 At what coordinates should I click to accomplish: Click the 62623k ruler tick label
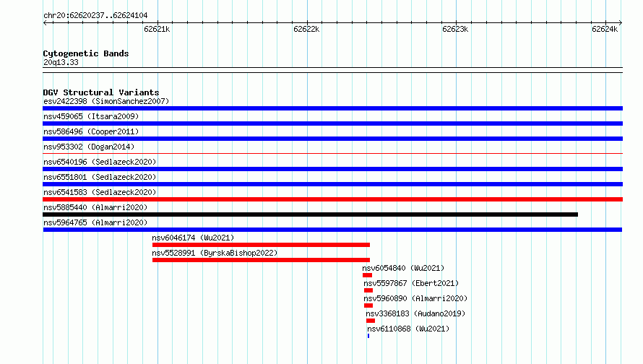(x=455, y=29)
